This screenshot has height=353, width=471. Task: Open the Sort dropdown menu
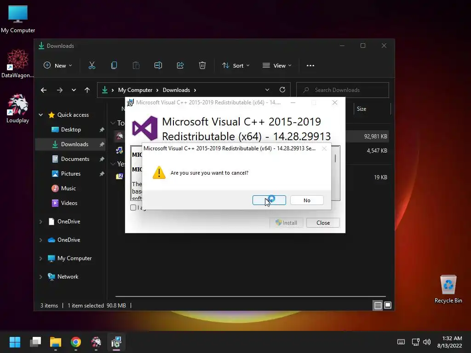(x=236, y=65)
